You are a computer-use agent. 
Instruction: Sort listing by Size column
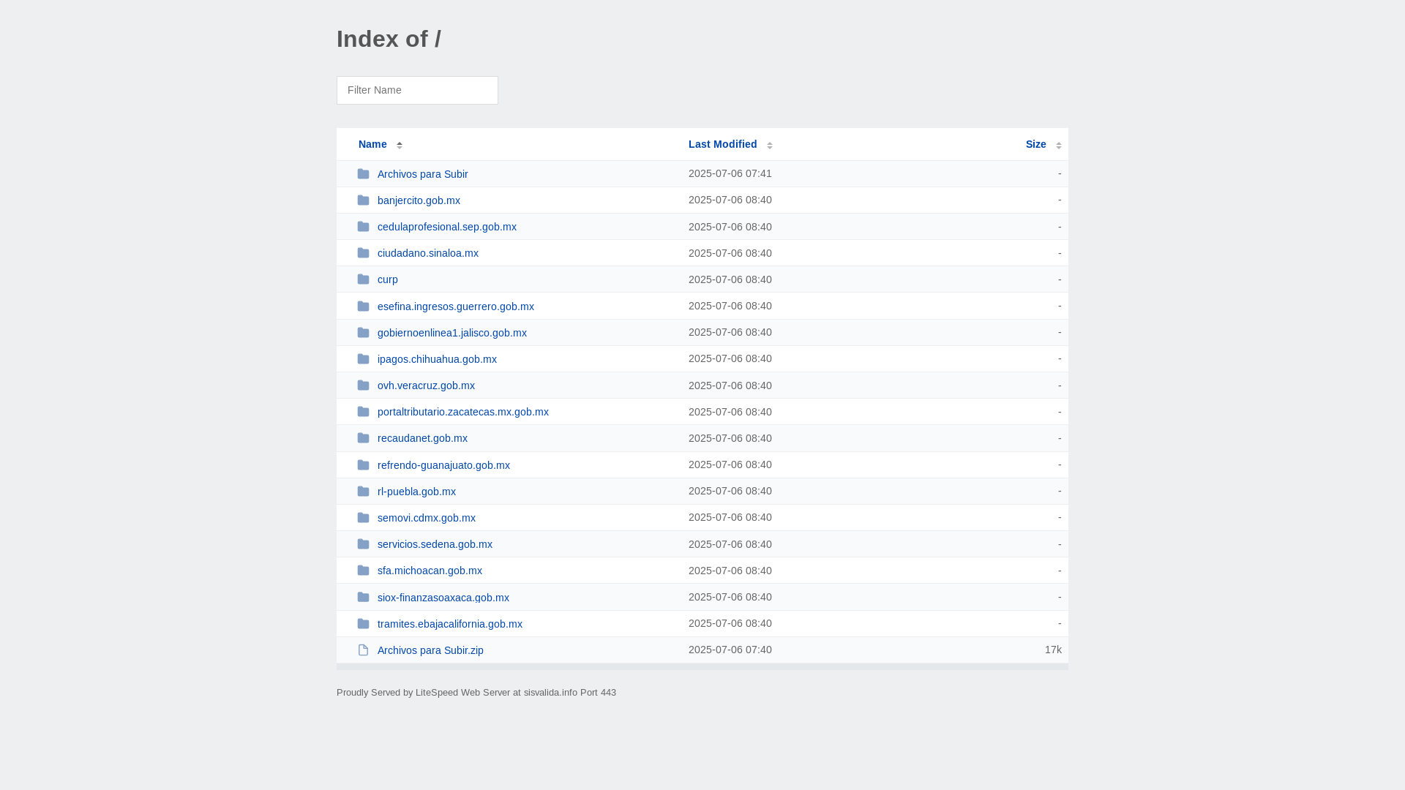(x=1035, y=144)
